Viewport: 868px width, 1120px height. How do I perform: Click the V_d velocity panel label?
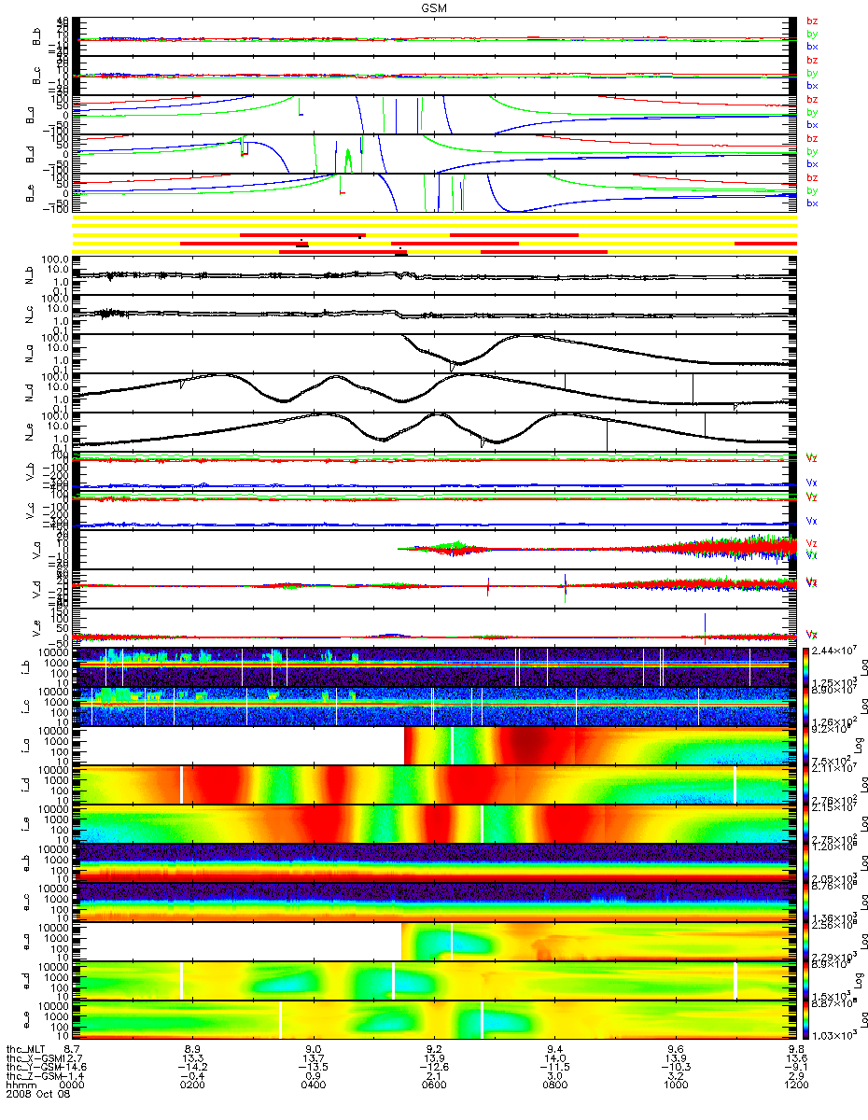tap(38, 589)
